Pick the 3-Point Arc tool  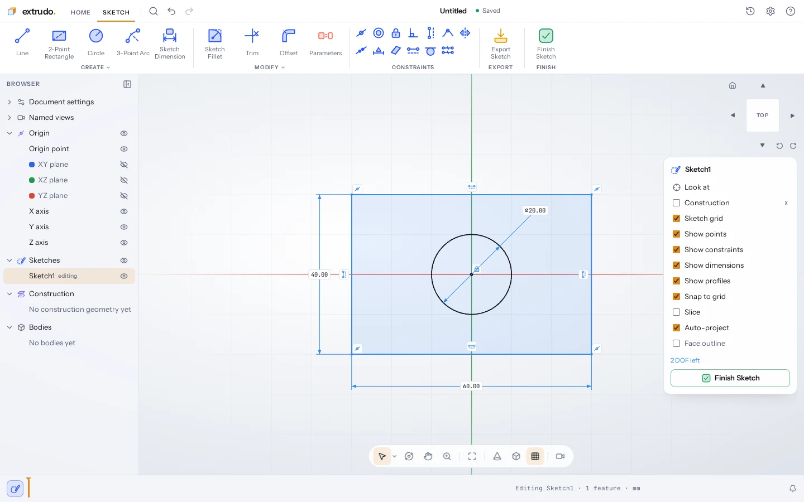pyautogui.click(x=133, y=43)
